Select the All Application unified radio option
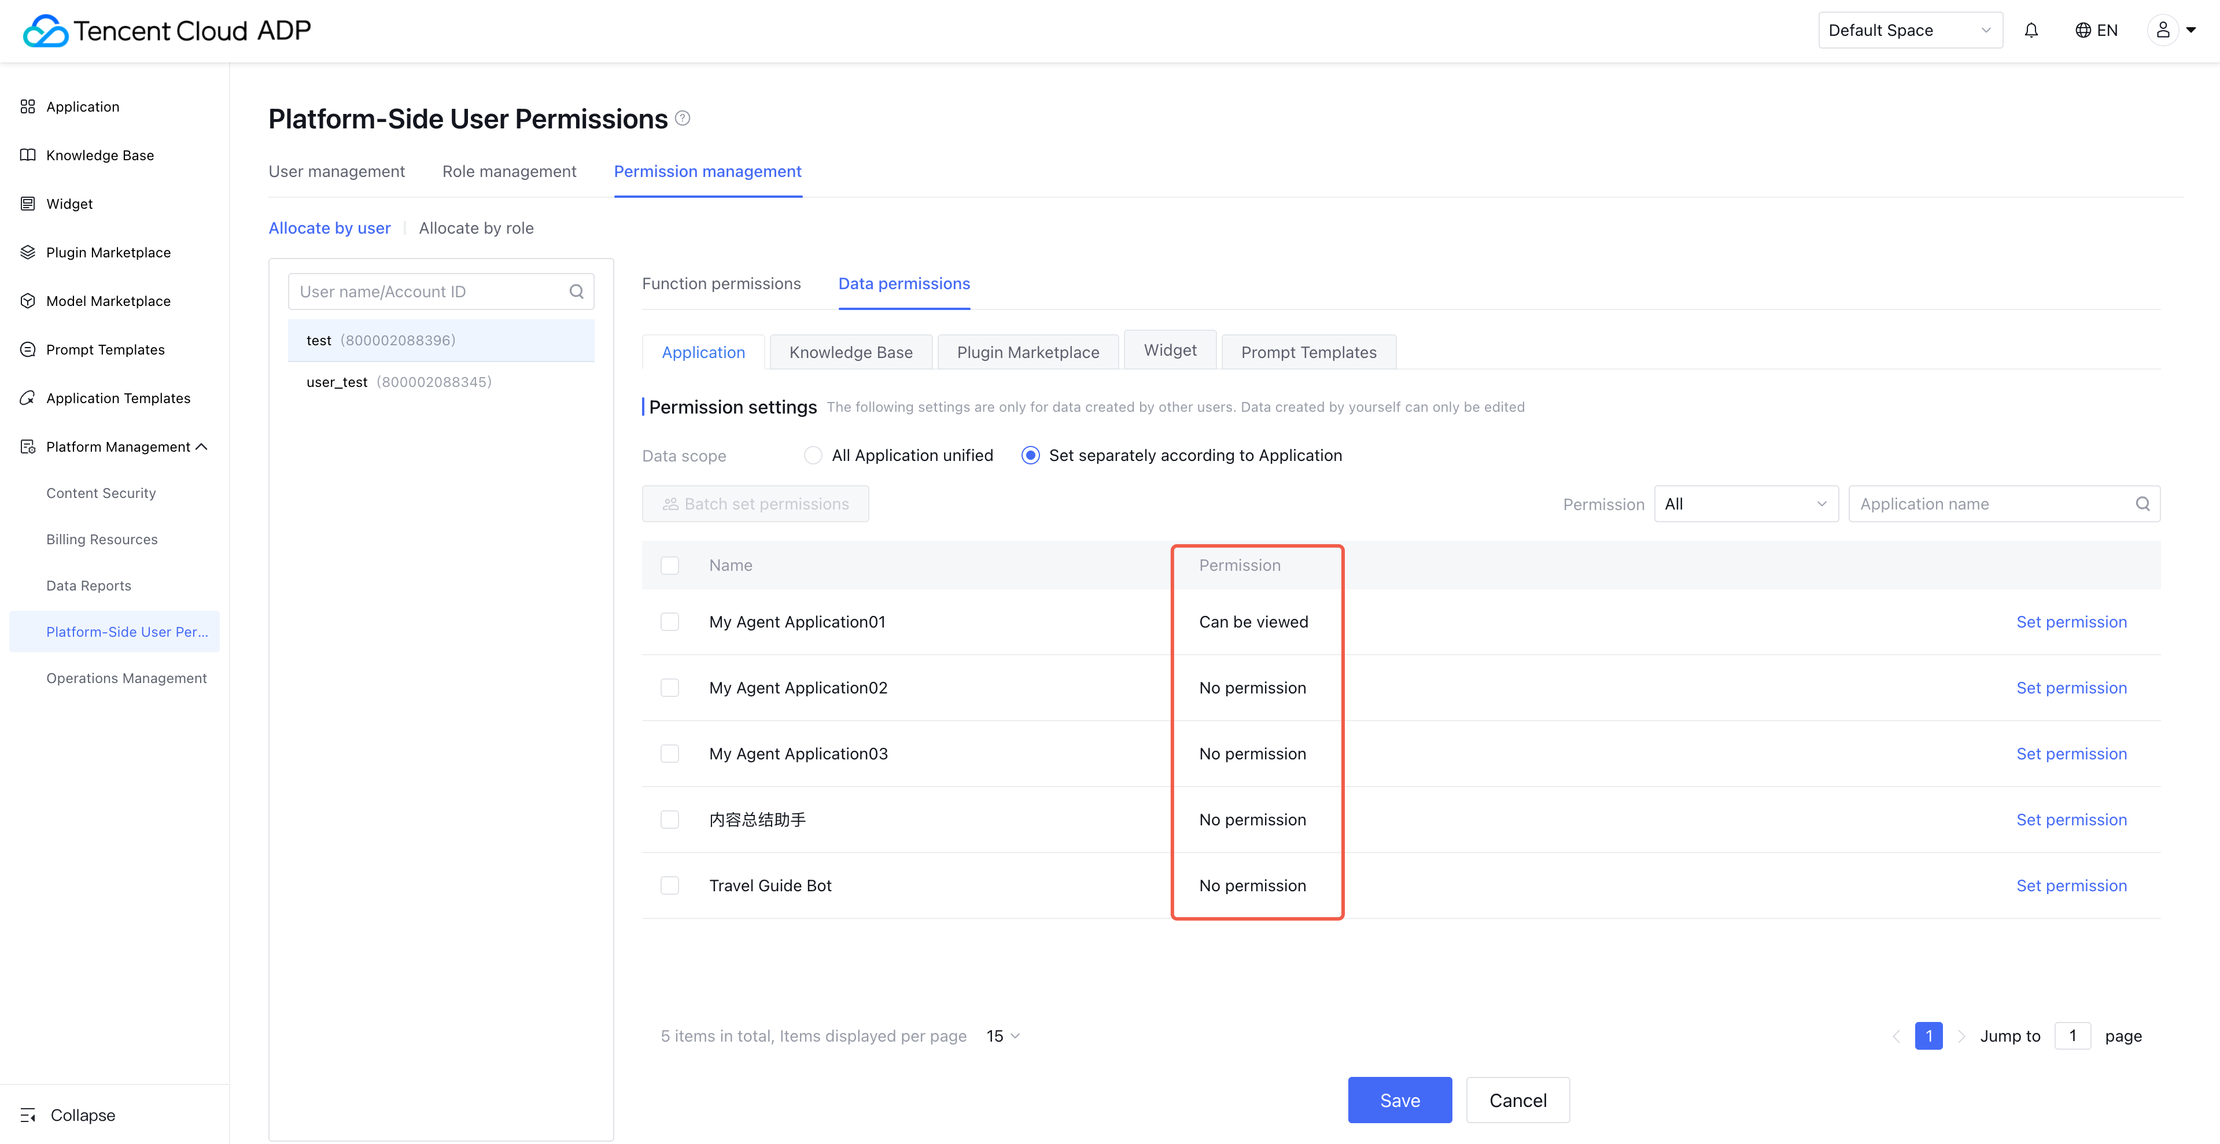2220x1144 pixels. tap(813, 456)
